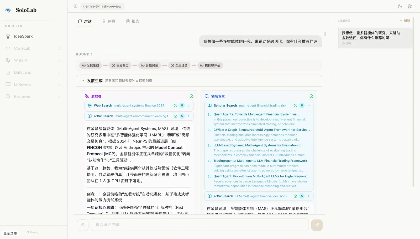Switch to the 报告 tab

tap(133, 21)
